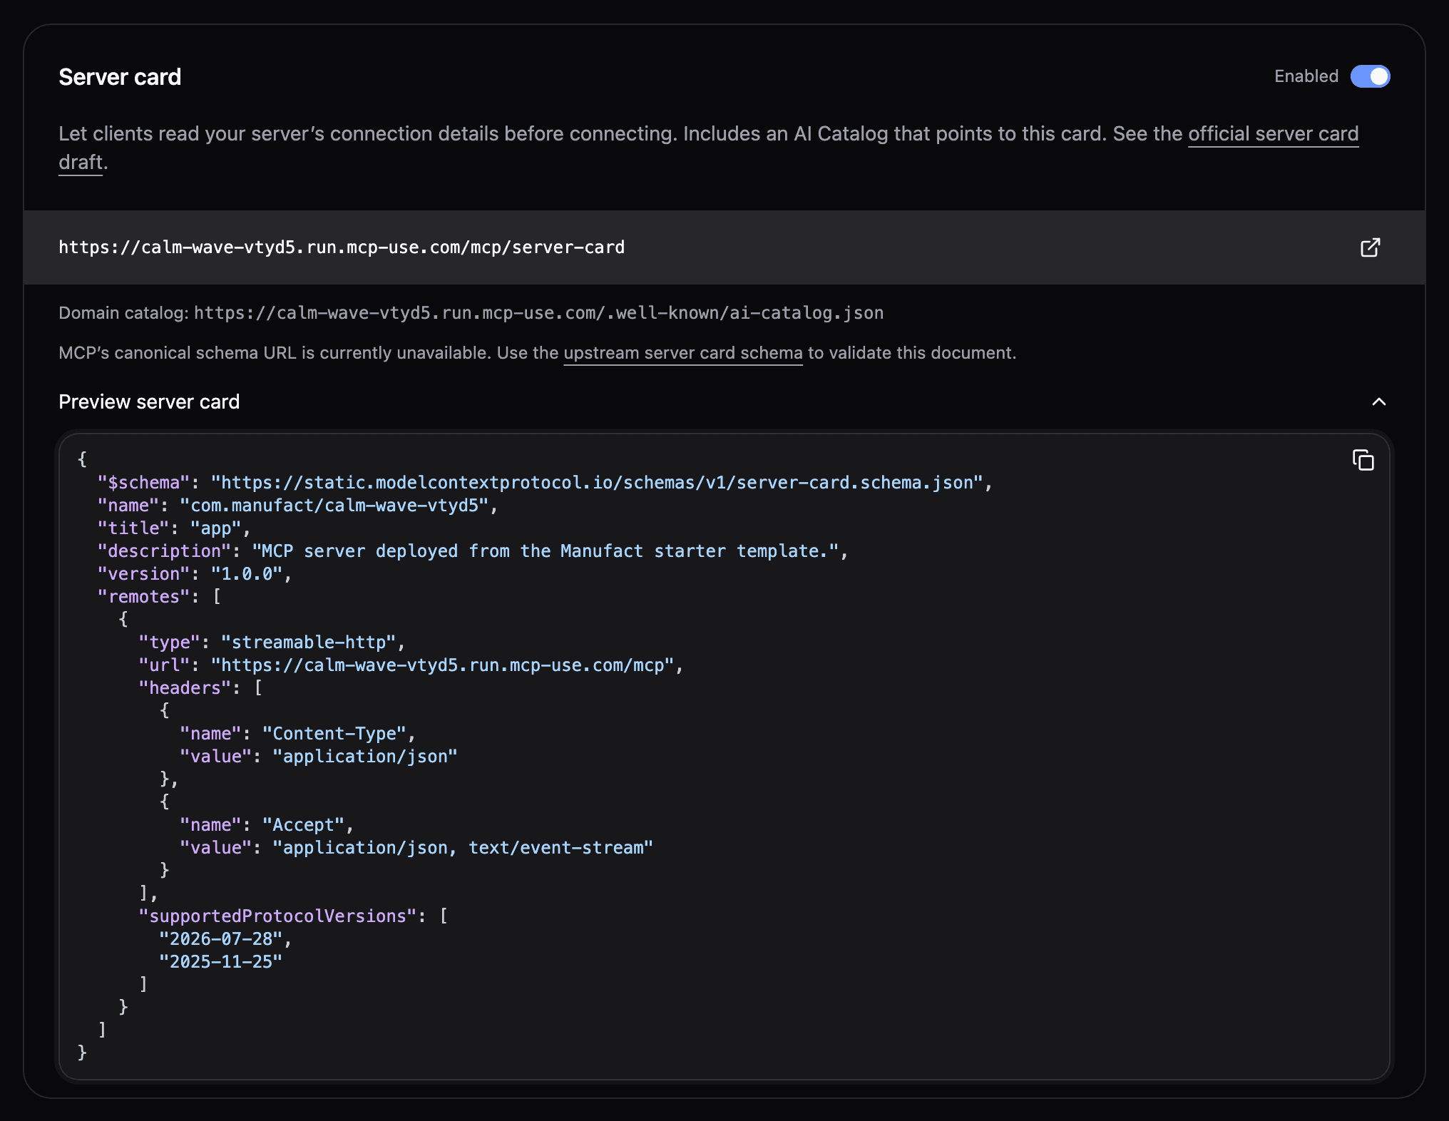
Task: Open the upstream server card schema link
Action: (683, 353)
